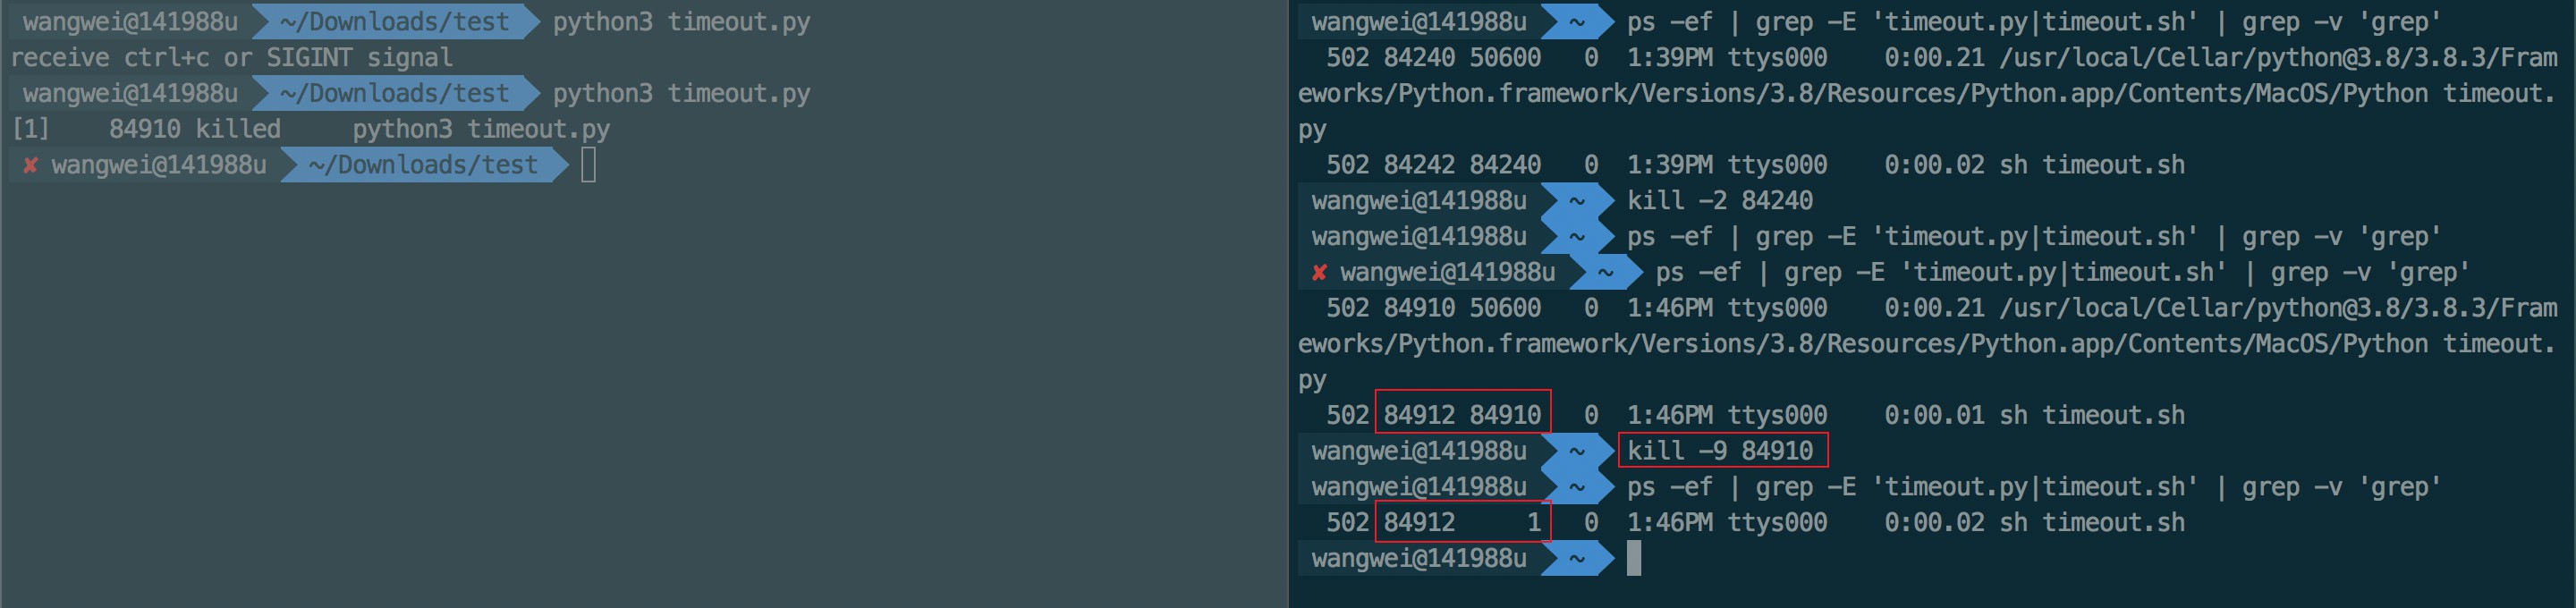Click the first python3 timeout.py command in left pane
The width and height of the screenshot is (2576, 608).
(x=681, y=22)
